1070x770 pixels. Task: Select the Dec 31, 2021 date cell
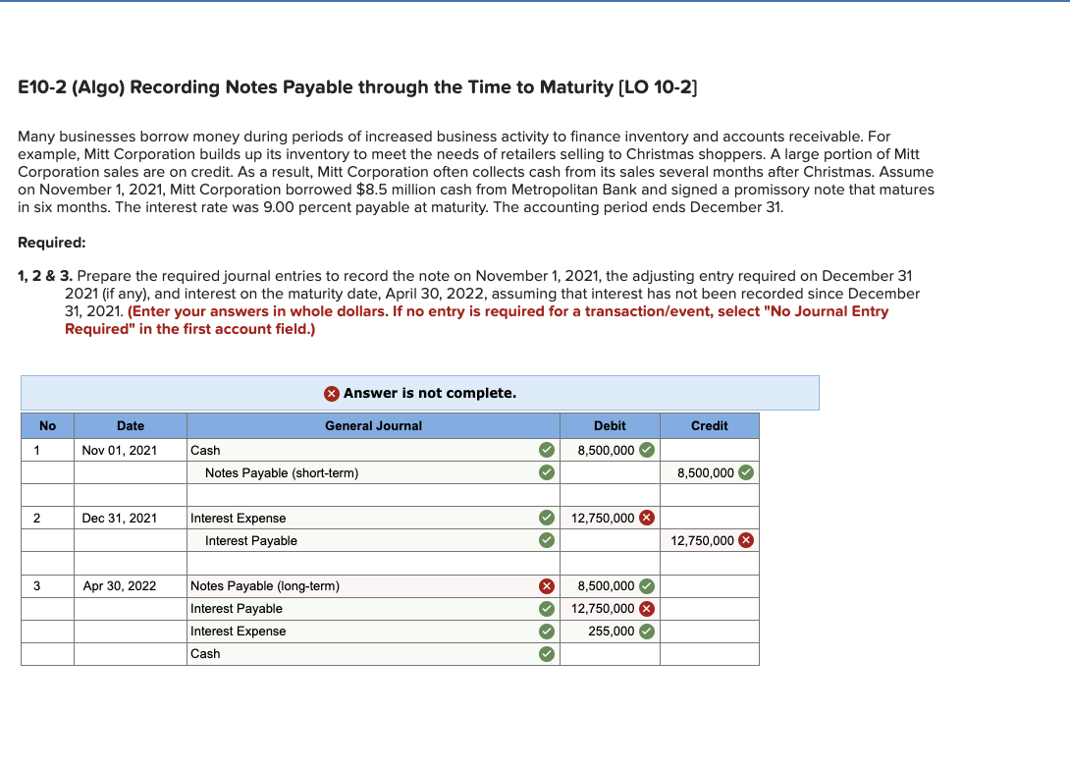point(131,518)
